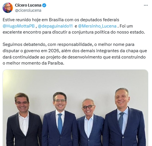
Task: Click the word Paraíba ending the tweet
Action: [56, 63]
